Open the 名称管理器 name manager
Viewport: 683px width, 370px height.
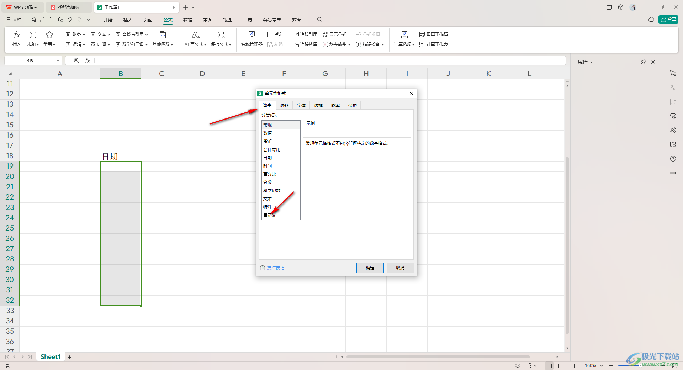tap(252, 39)
